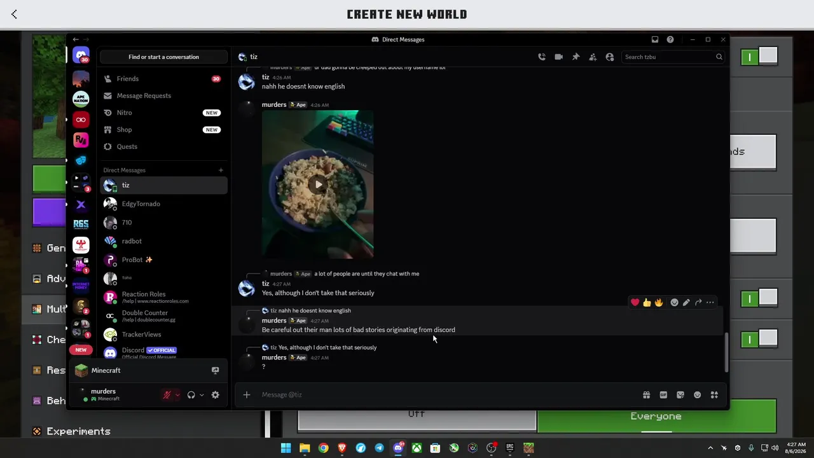Open Google Chrome from taskbar

tap(323, 448)
